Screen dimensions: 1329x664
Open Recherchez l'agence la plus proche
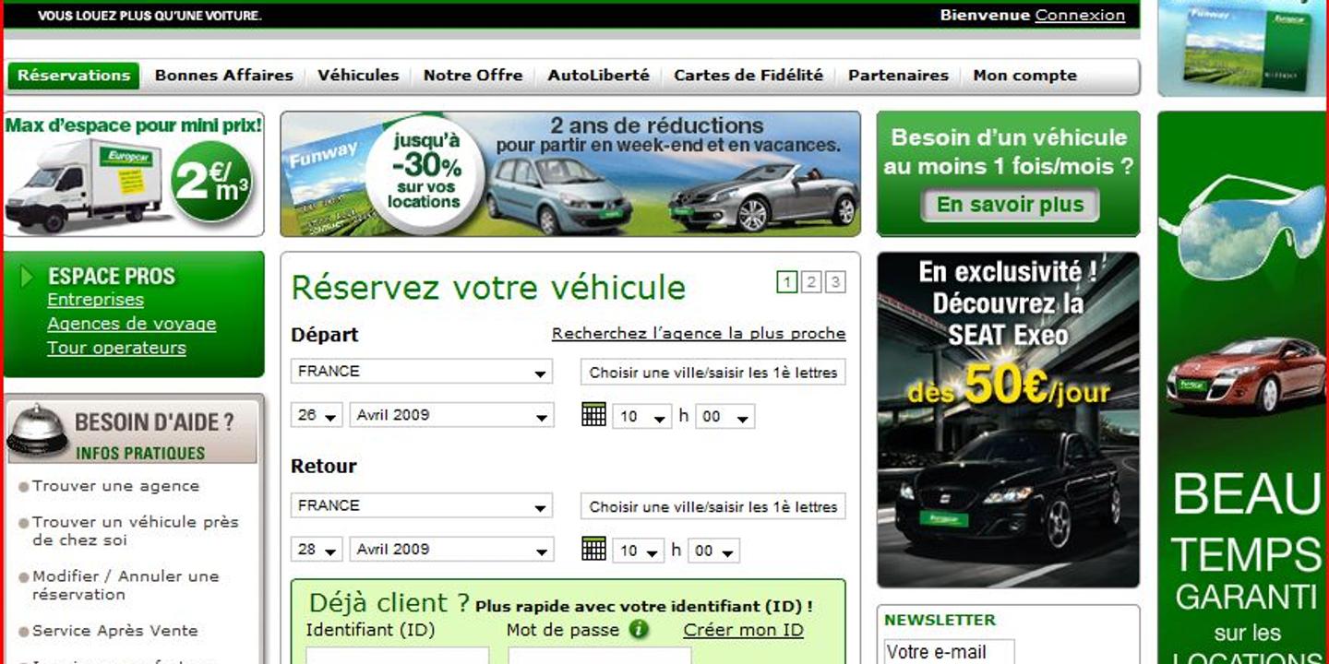tap(700, 333)
